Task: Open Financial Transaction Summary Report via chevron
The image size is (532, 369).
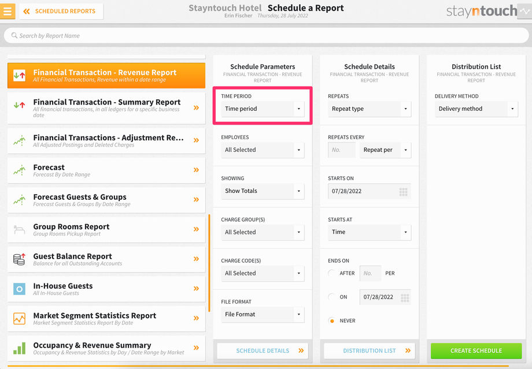Action: [196, 108]
